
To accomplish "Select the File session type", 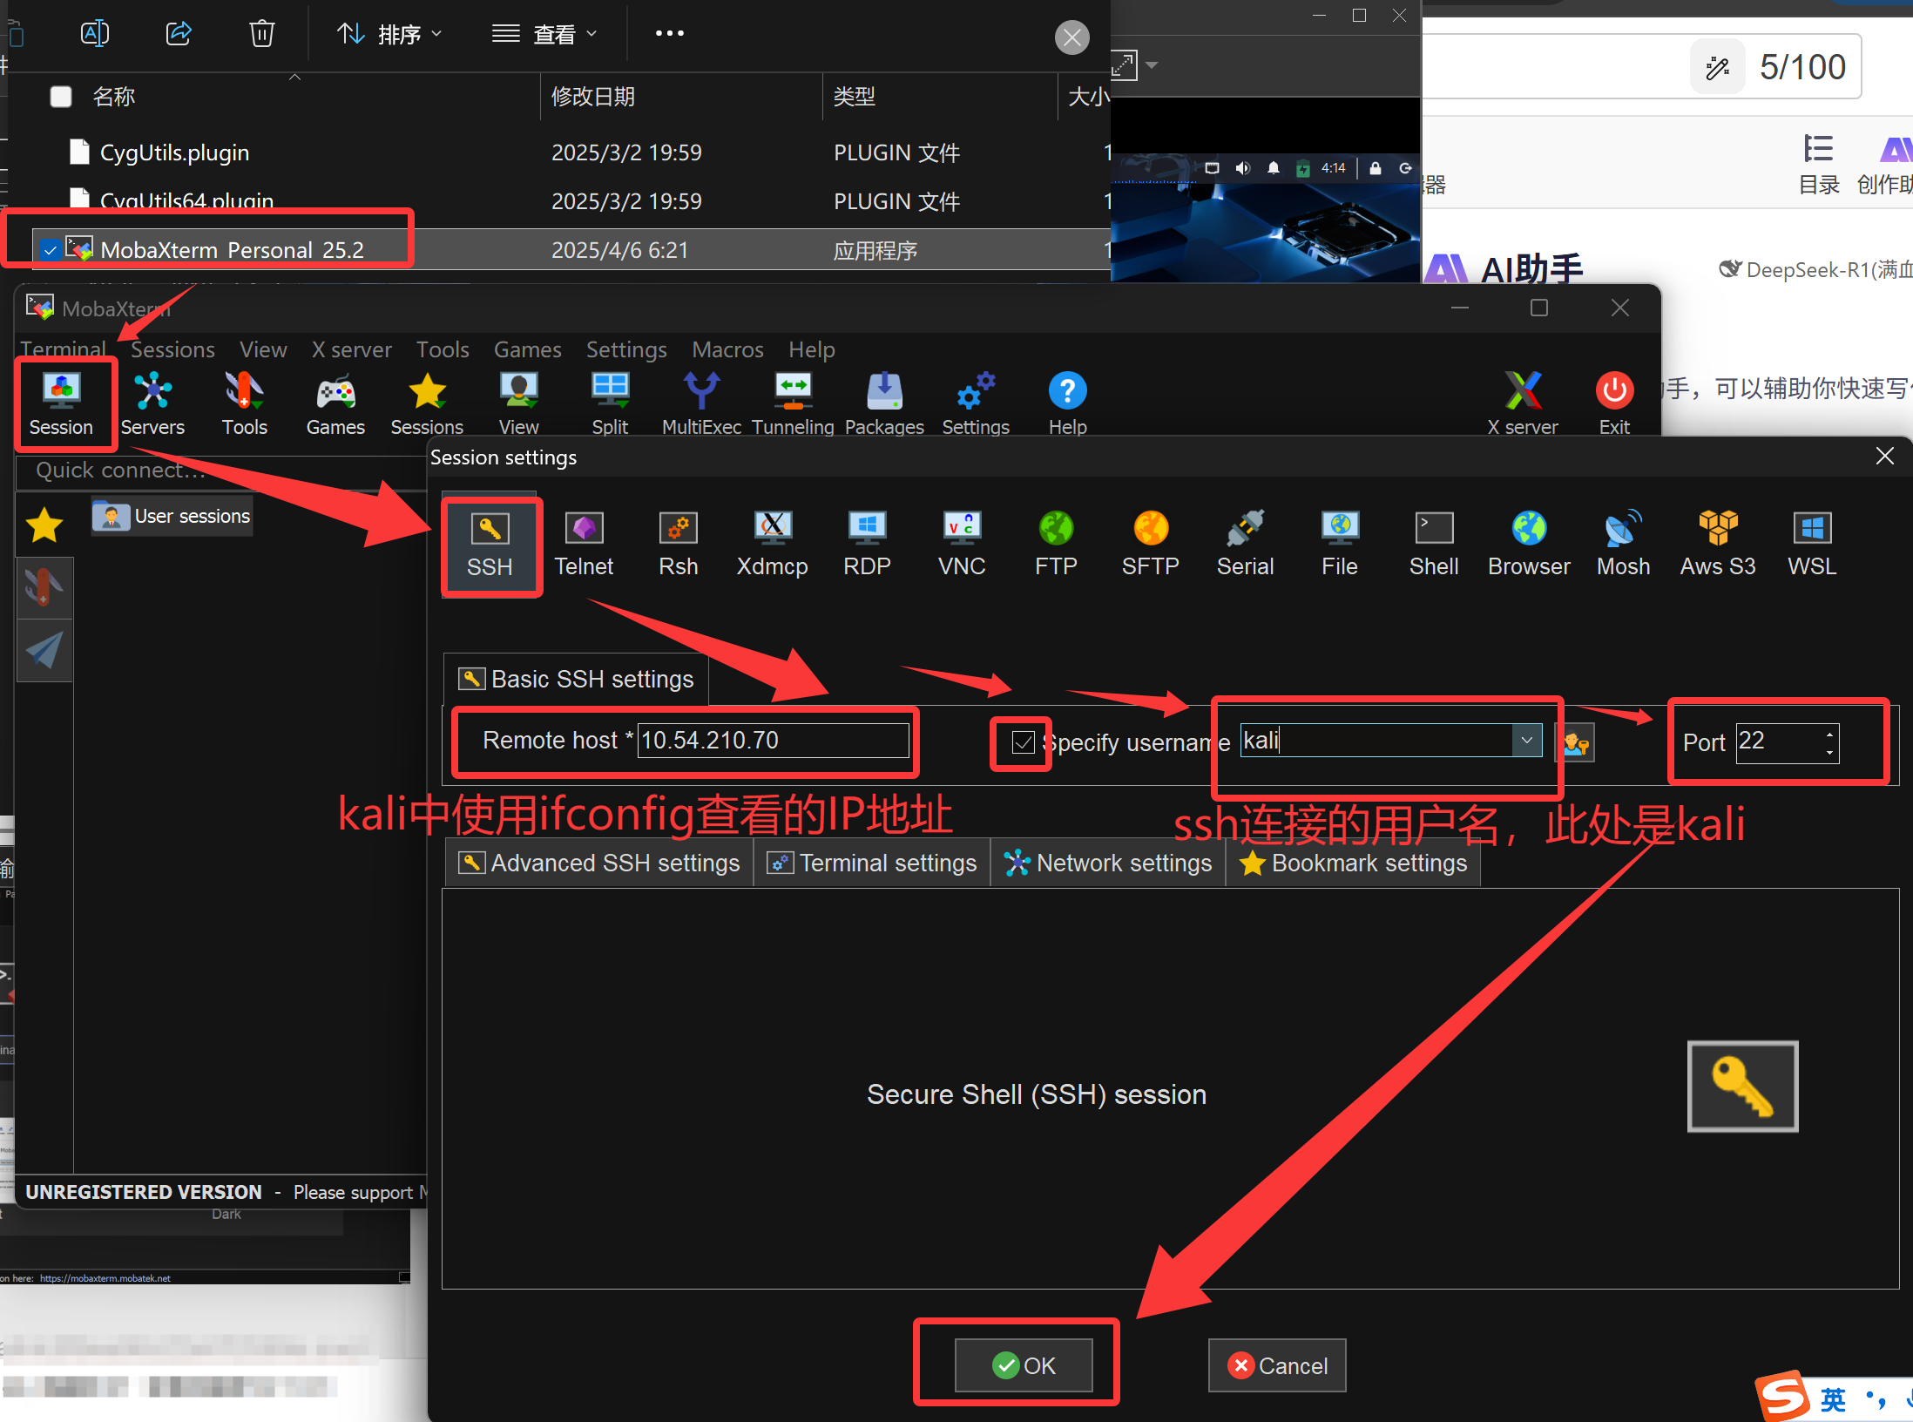I will click(1339, 545).
